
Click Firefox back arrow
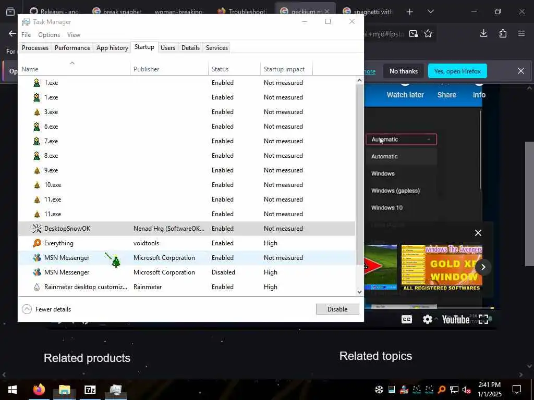pos(13,33)
